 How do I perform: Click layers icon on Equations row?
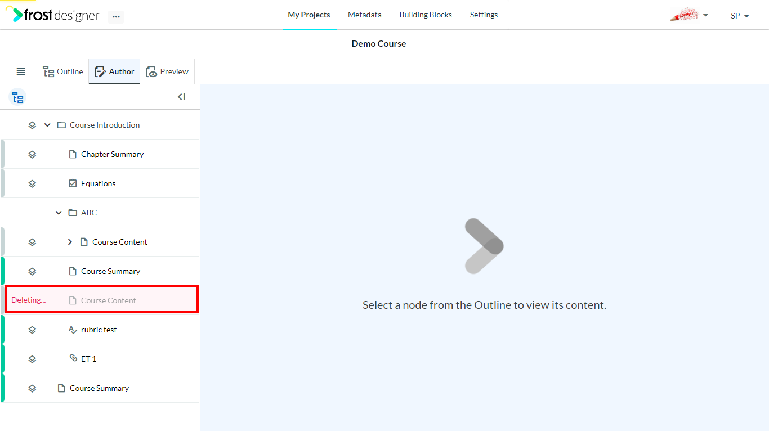32,183
